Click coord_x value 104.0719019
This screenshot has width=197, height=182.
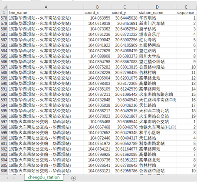pos(97,24)
